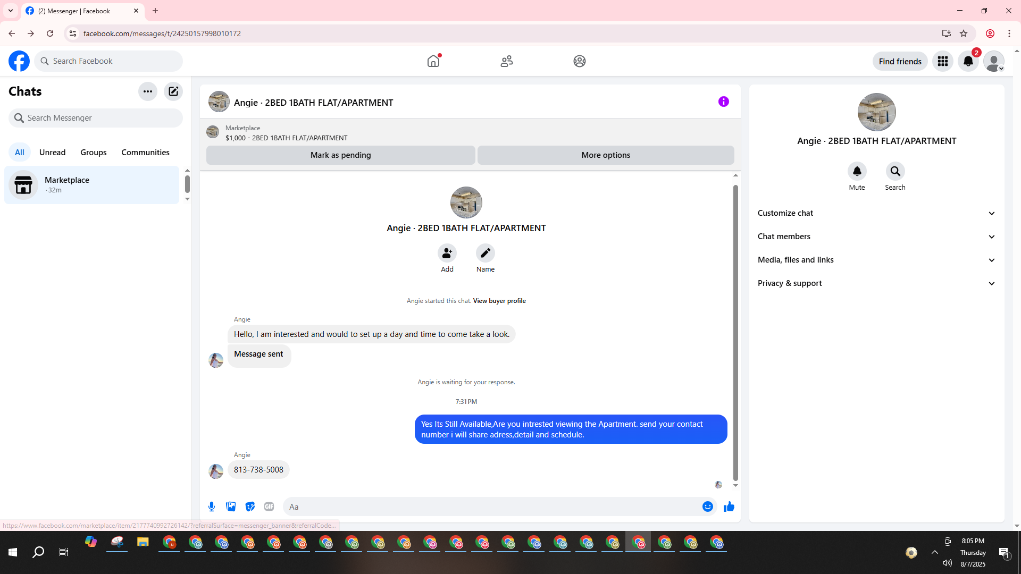Open the browser tab search dropdown
The height and width of the screenshot is (574, 1021).
[x=11, y=11]
